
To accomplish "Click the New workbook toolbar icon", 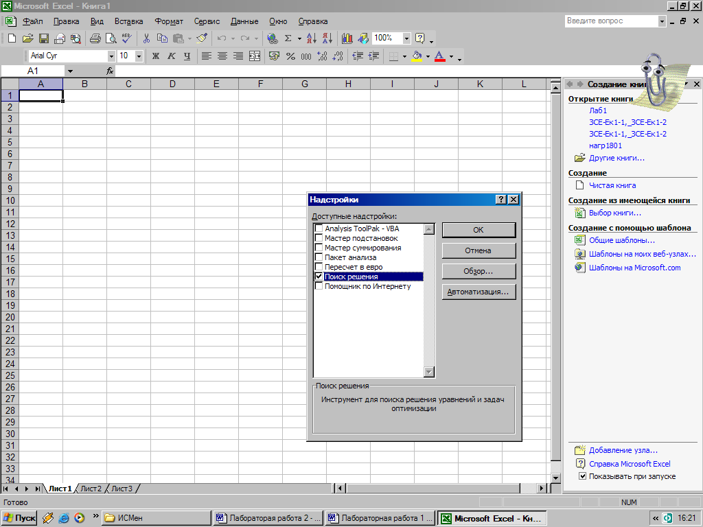I will point(12,38).
